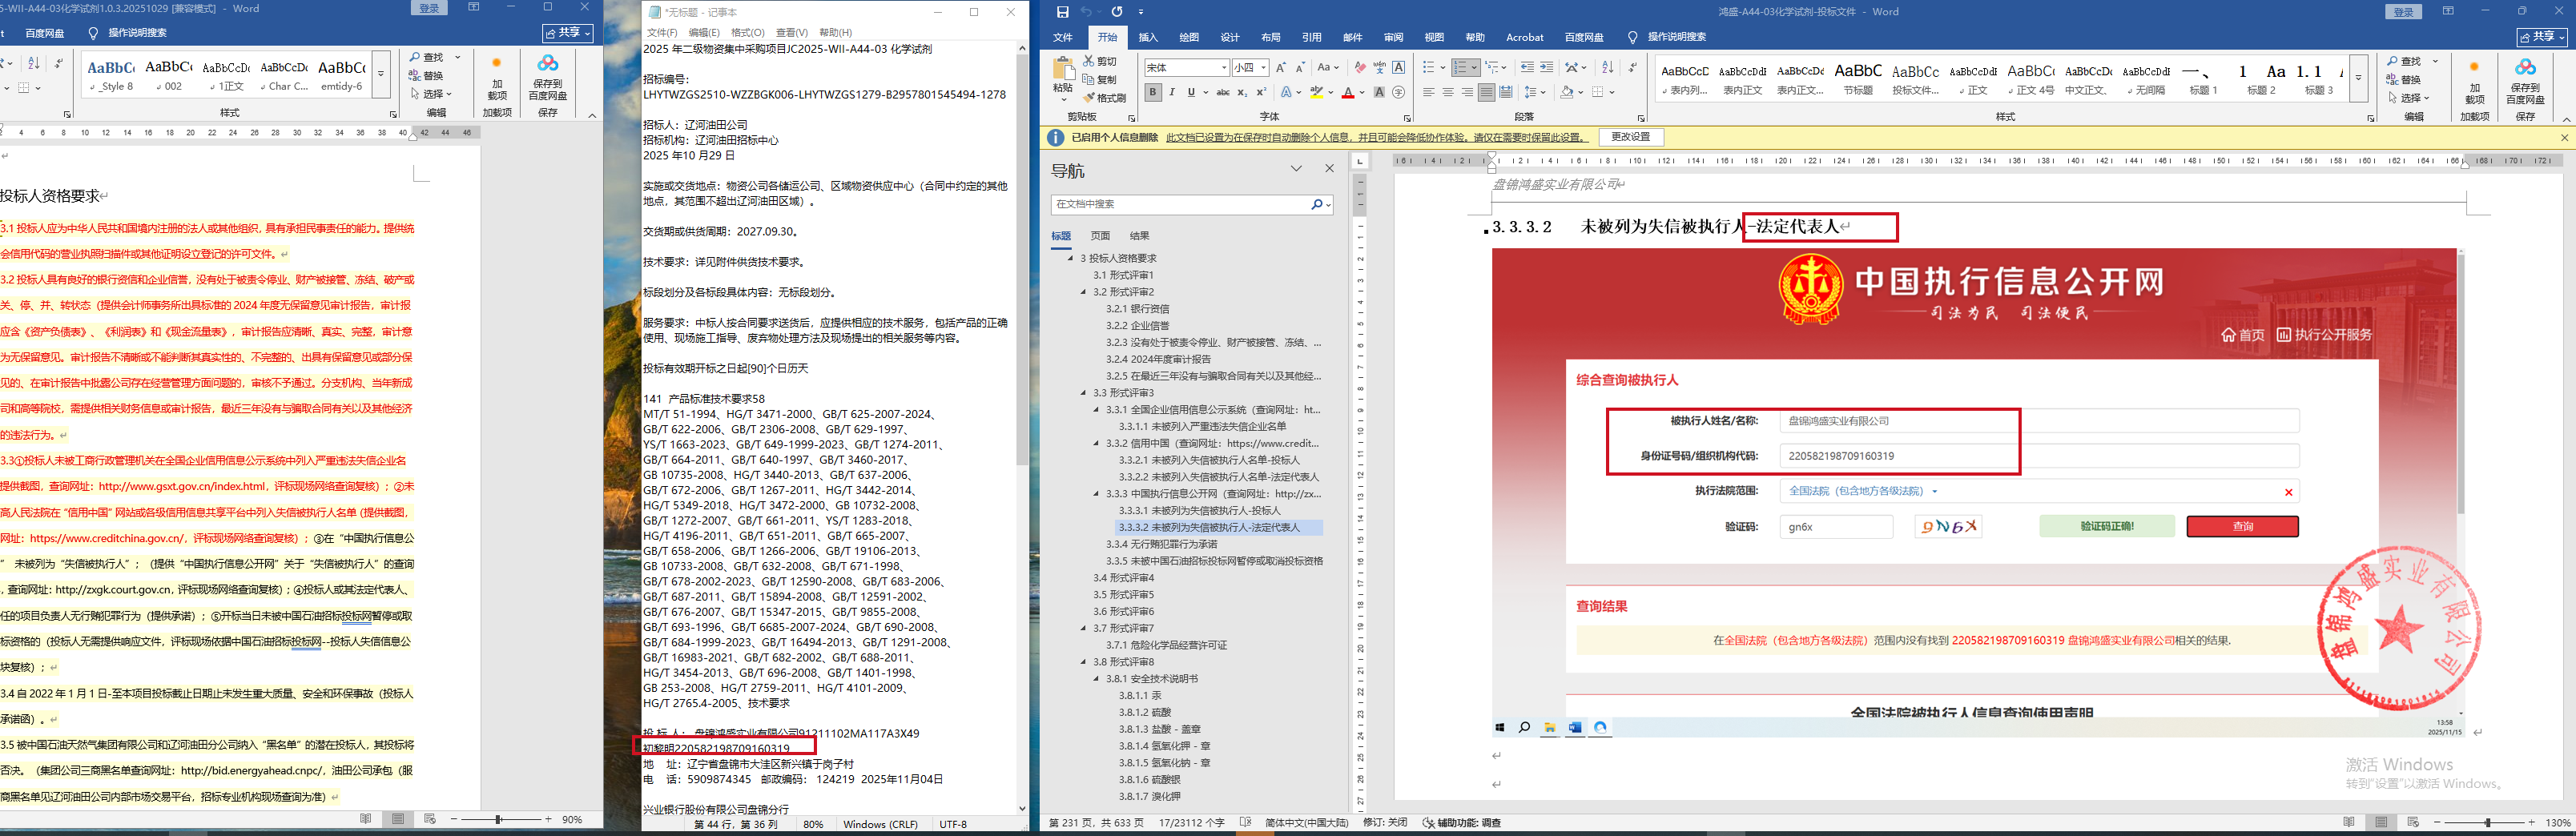Open Notepad 编辑(E) menu
The height and width of the screenshot is (836, 2576).
pyautogui.click(x=704, y=32)
